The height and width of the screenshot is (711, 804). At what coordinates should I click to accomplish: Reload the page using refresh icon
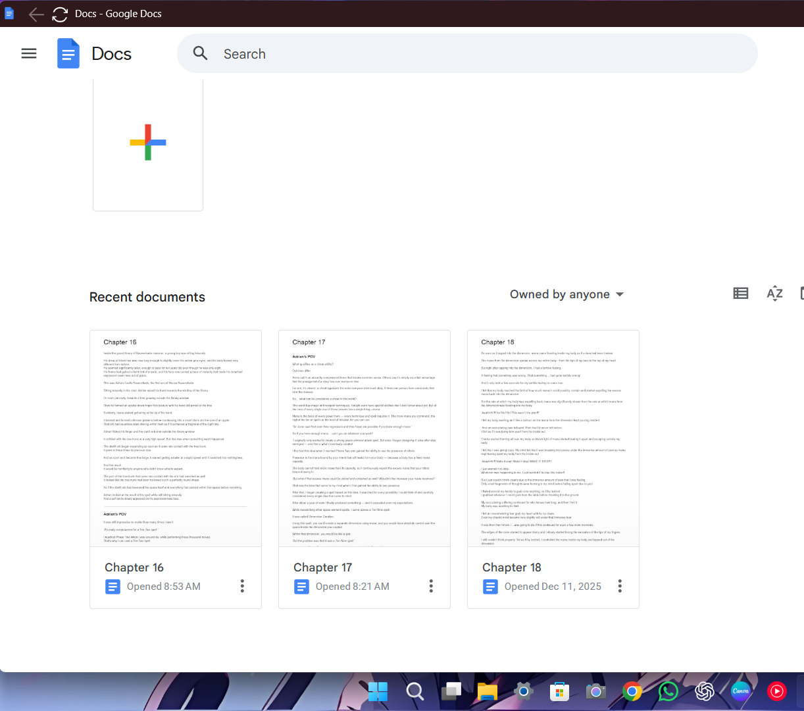(60, 14)
